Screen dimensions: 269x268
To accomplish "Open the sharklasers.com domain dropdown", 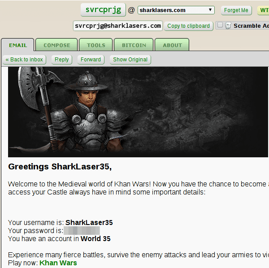I will pyautogui.click(x=176, y=10).
